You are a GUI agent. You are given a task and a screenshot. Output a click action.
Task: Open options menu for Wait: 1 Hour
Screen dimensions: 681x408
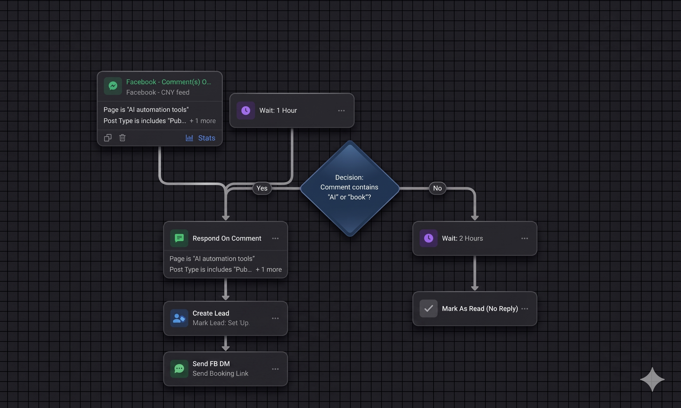(341, 110)
